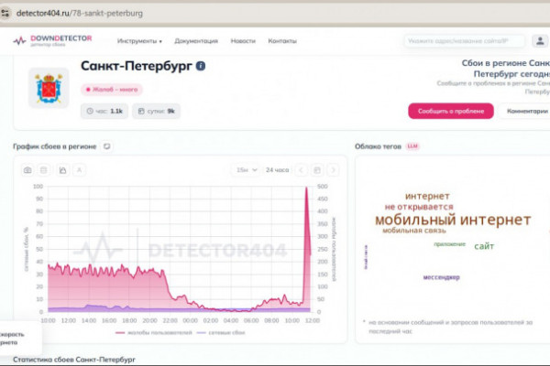The height and width of the screenshot is (366, 550).
Task: Click the интернет tag in cloud
Action: click(427, 196)
